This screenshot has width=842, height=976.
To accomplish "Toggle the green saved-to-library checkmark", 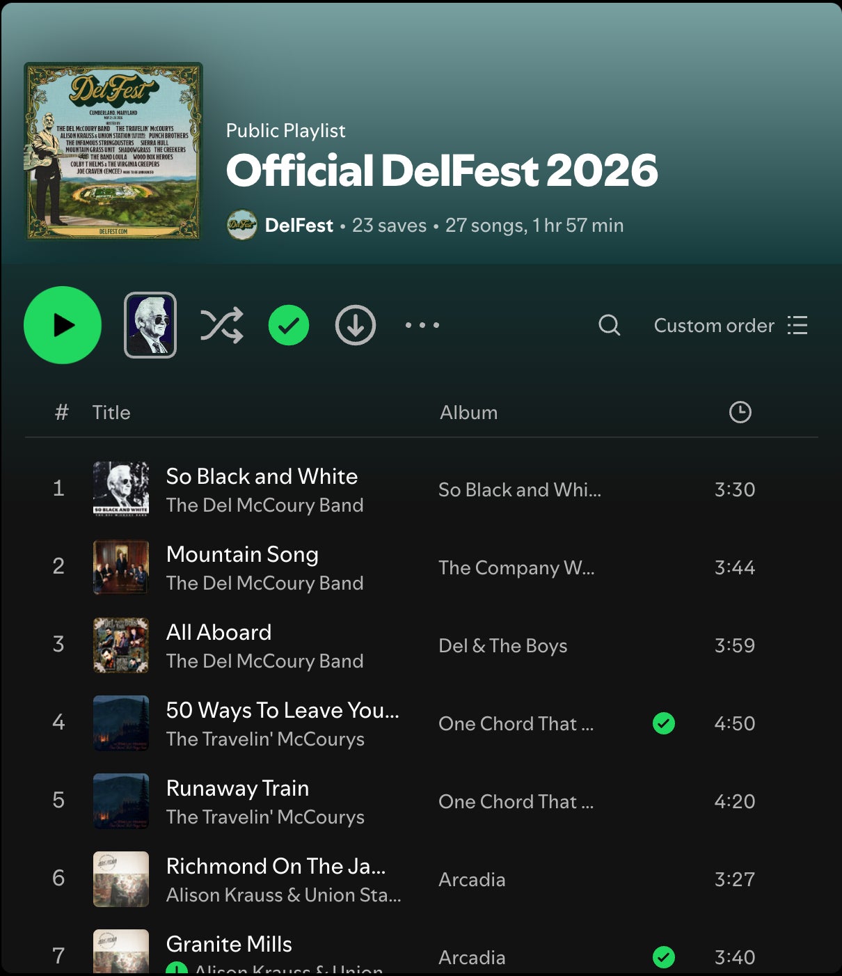I will pos(289,325).
